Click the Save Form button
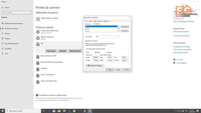Viewport: 201px width, 113px height. click(x=125, y=31)
